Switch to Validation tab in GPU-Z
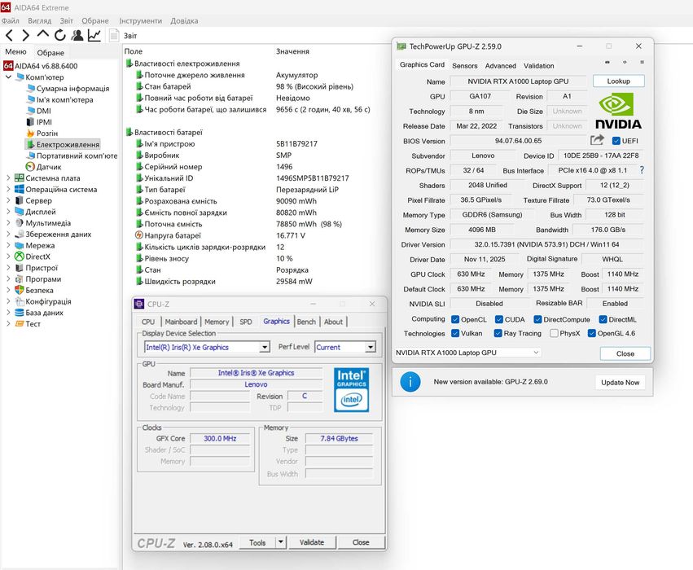693x570 pixels. (539, 65)
